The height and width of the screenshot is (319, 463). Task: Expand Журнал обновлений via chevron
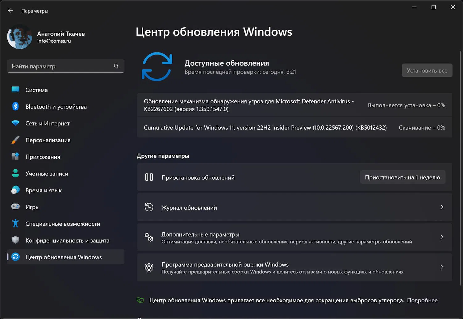(x=442, y=207)
